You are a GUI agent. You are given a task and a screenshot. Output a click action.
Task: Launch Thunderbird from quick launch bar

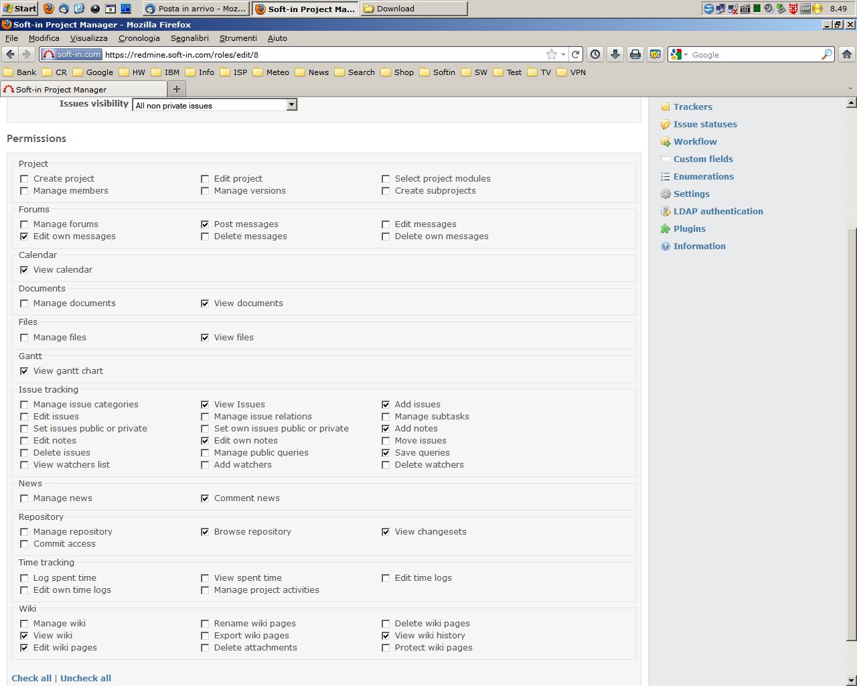click(x=64, y=9)
